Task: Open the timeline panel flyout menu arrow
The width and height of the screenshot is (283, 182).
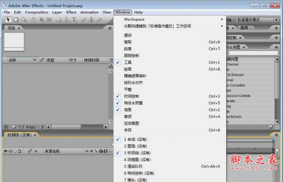Action: [x=276, y=135]
